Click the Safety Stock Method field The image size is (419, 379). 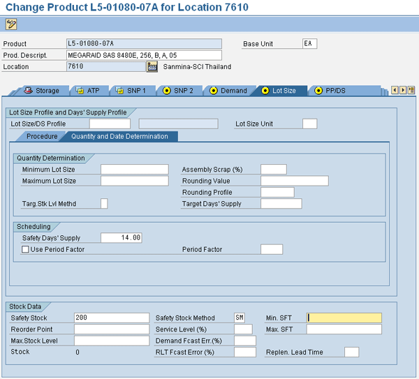(240, 318)
